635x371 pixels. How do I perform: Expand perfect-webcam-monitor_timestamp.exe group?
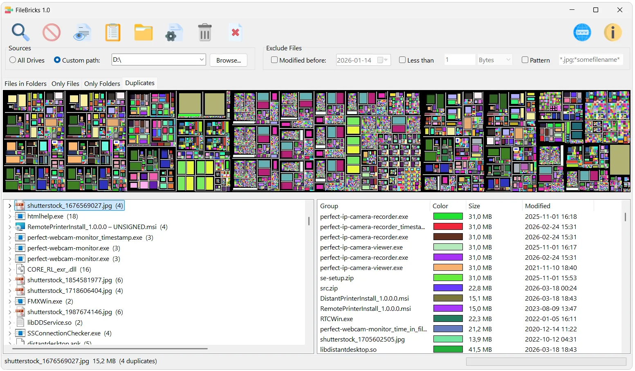(10, 238)
